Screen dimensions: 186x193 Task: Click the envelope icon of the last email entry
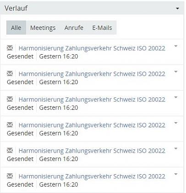tap(10, 176)
